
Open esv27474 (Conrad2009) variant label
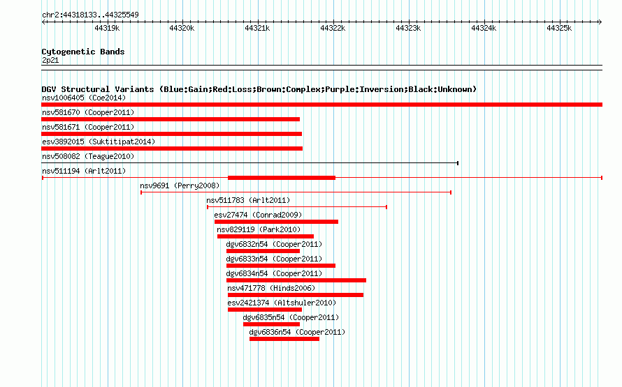pyautogui.click(x=258, y=215)
